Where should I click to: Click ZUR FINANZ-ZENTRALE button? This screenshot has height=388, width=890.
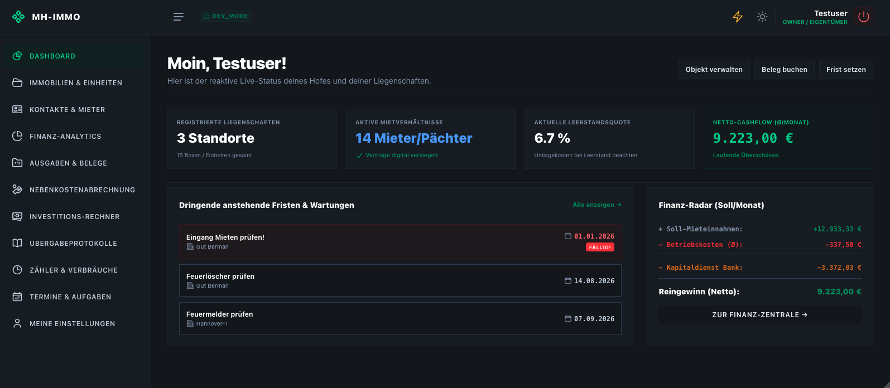(760, 315)
